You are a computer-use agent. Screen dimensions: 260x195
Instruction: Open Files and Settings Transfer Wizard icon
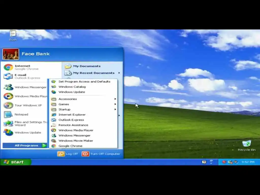click(x=8, y=123)
